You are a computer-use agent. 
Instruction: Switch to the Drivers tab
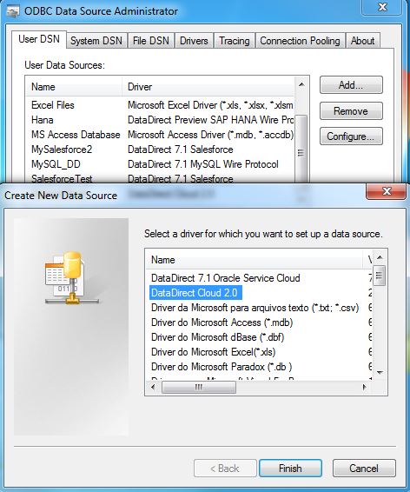point(194,41)
